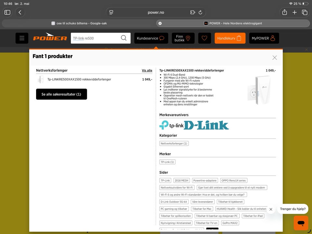Open the Safari sidebar panel icon
Viewport: 312px width, 234px height.
(7, 12)
